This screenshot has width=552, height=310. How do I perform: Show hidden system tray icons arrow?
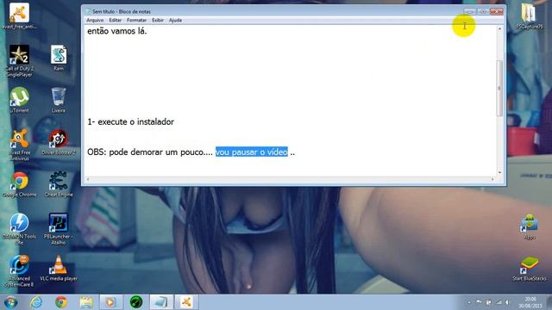(x=469, y=302)
